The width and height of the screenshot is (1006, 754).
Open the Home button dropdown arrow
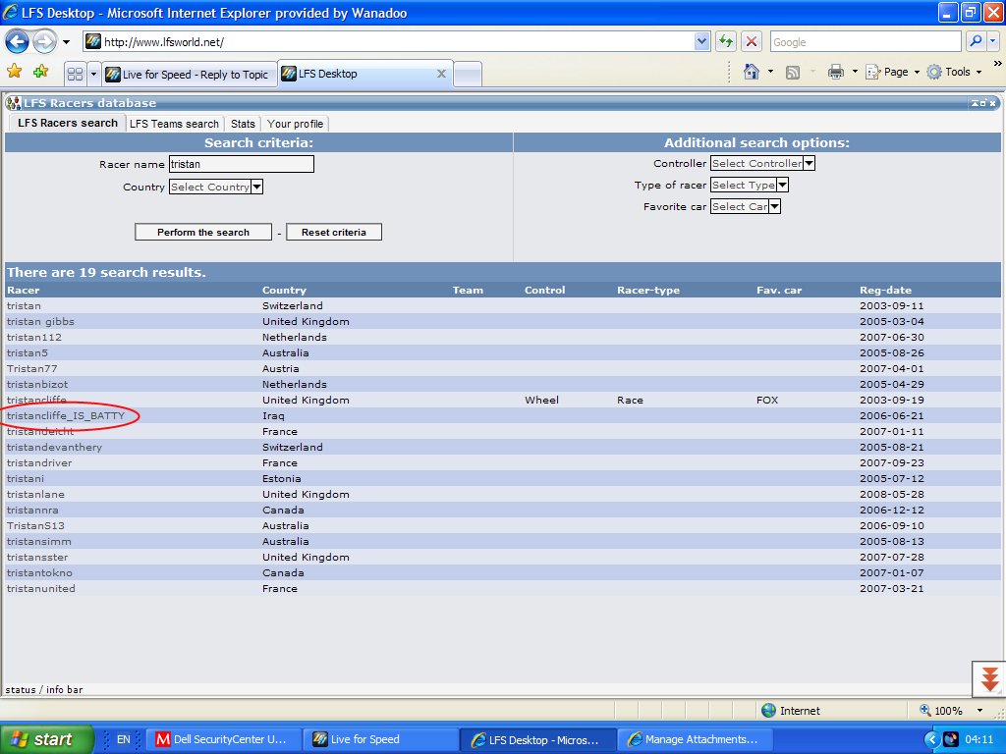point(770,72)
